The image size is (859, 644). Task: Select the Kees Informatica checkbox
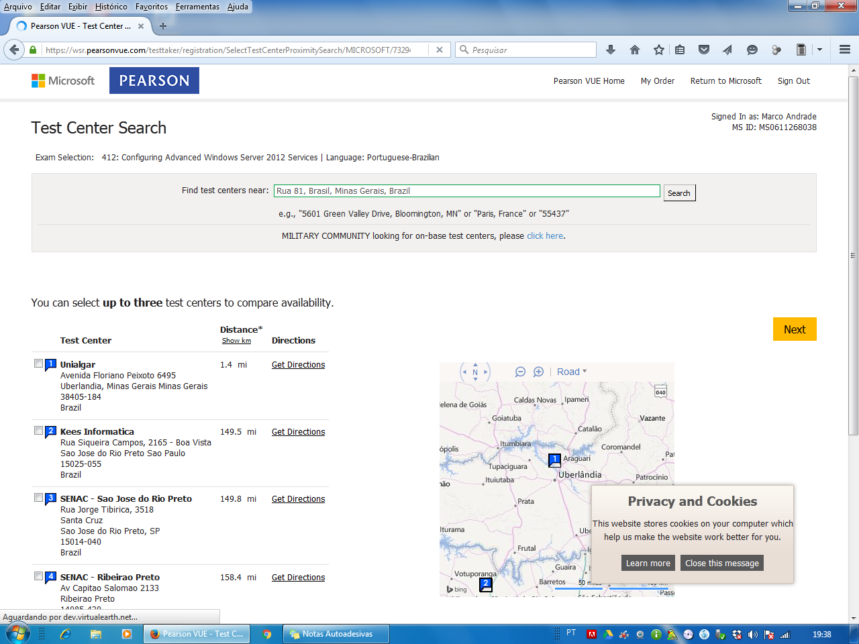point(39,431)
